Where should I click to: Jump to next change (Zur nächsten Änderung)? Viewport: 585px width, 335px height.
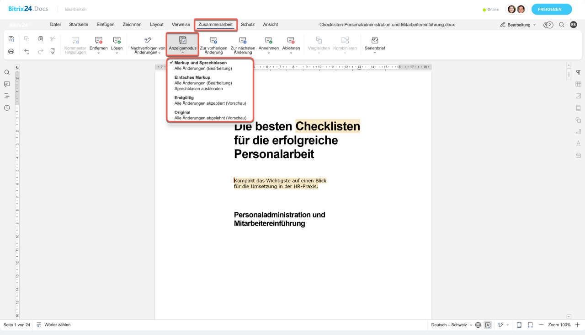(x=243, y=45)
